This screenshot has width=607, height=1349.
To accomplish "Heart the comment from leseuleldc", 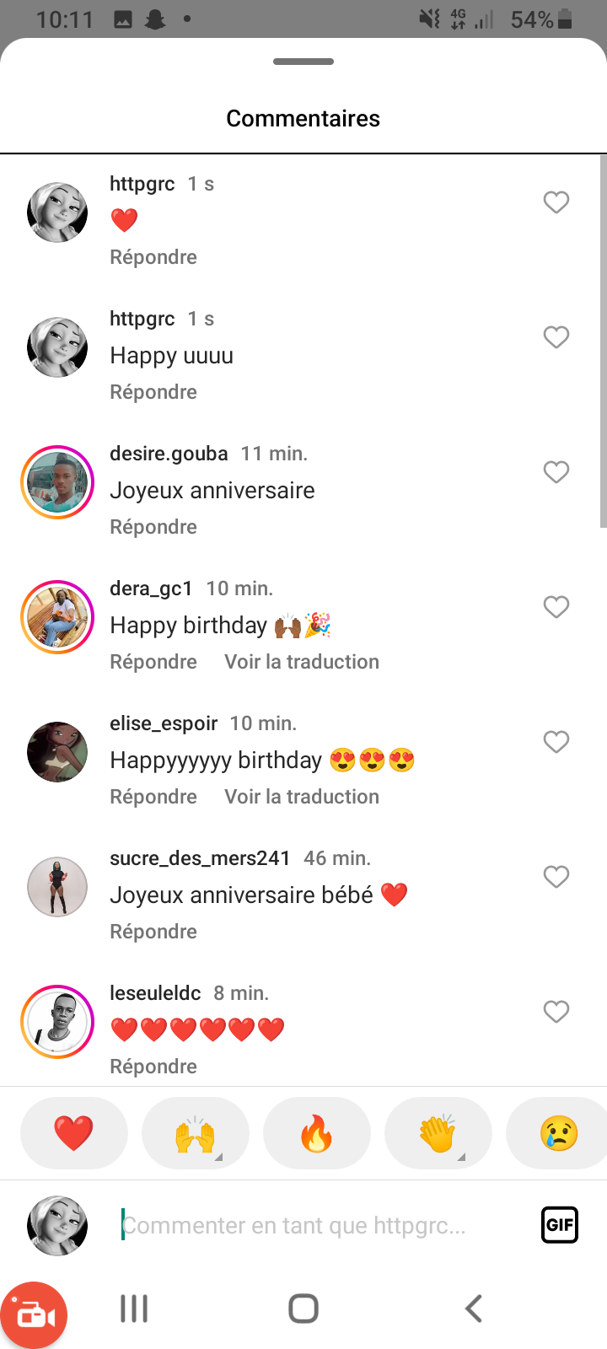I will pyautogui.click(x=556, y=1012).
